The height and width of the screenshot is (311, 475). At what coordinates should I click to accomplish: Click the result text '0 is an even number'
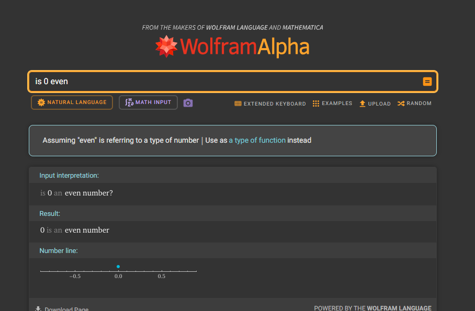(x=74, y=230)
